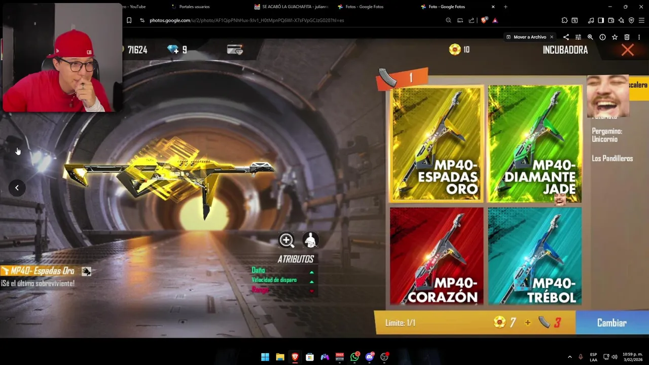Click character preview icon
Image resolution: width=649 pixels, height=365 pixels.
point(310,240)
